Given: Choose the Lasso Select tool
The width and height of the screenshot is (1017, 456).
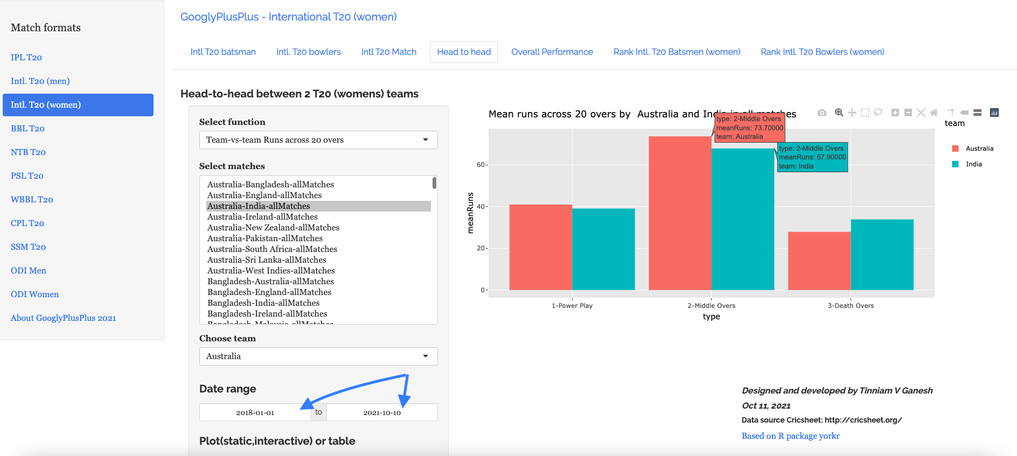Looking at the screenshot, I should tap(878, 113).
